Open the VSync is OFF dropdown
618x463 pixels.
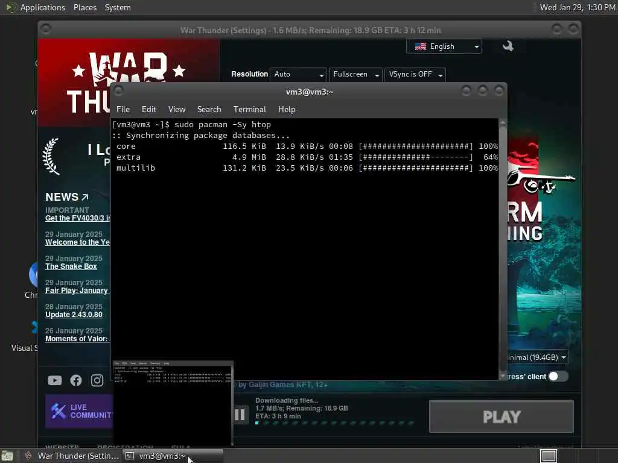[x=415, y=74]
